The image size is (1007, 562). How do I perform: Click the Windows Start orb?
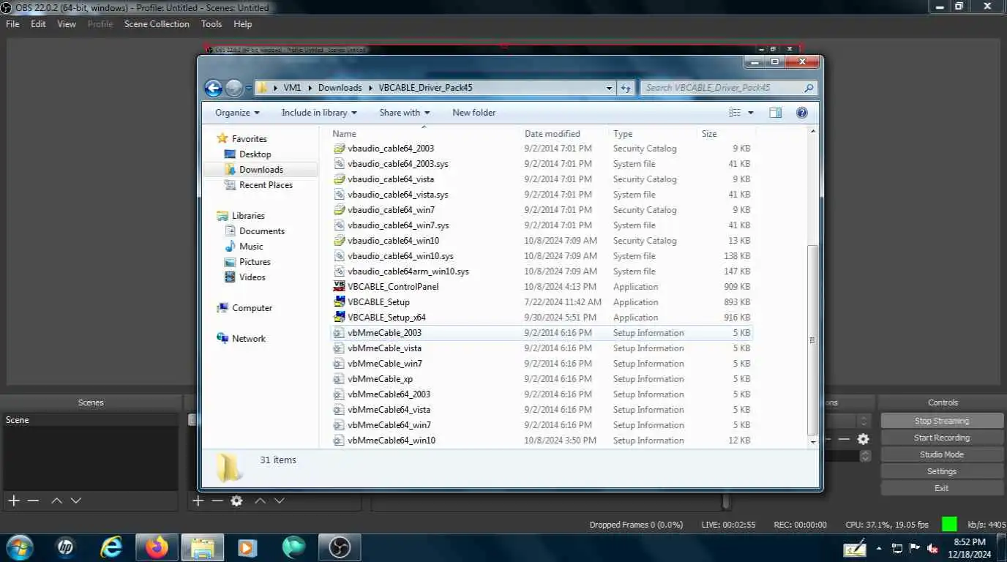coord(20,547)
